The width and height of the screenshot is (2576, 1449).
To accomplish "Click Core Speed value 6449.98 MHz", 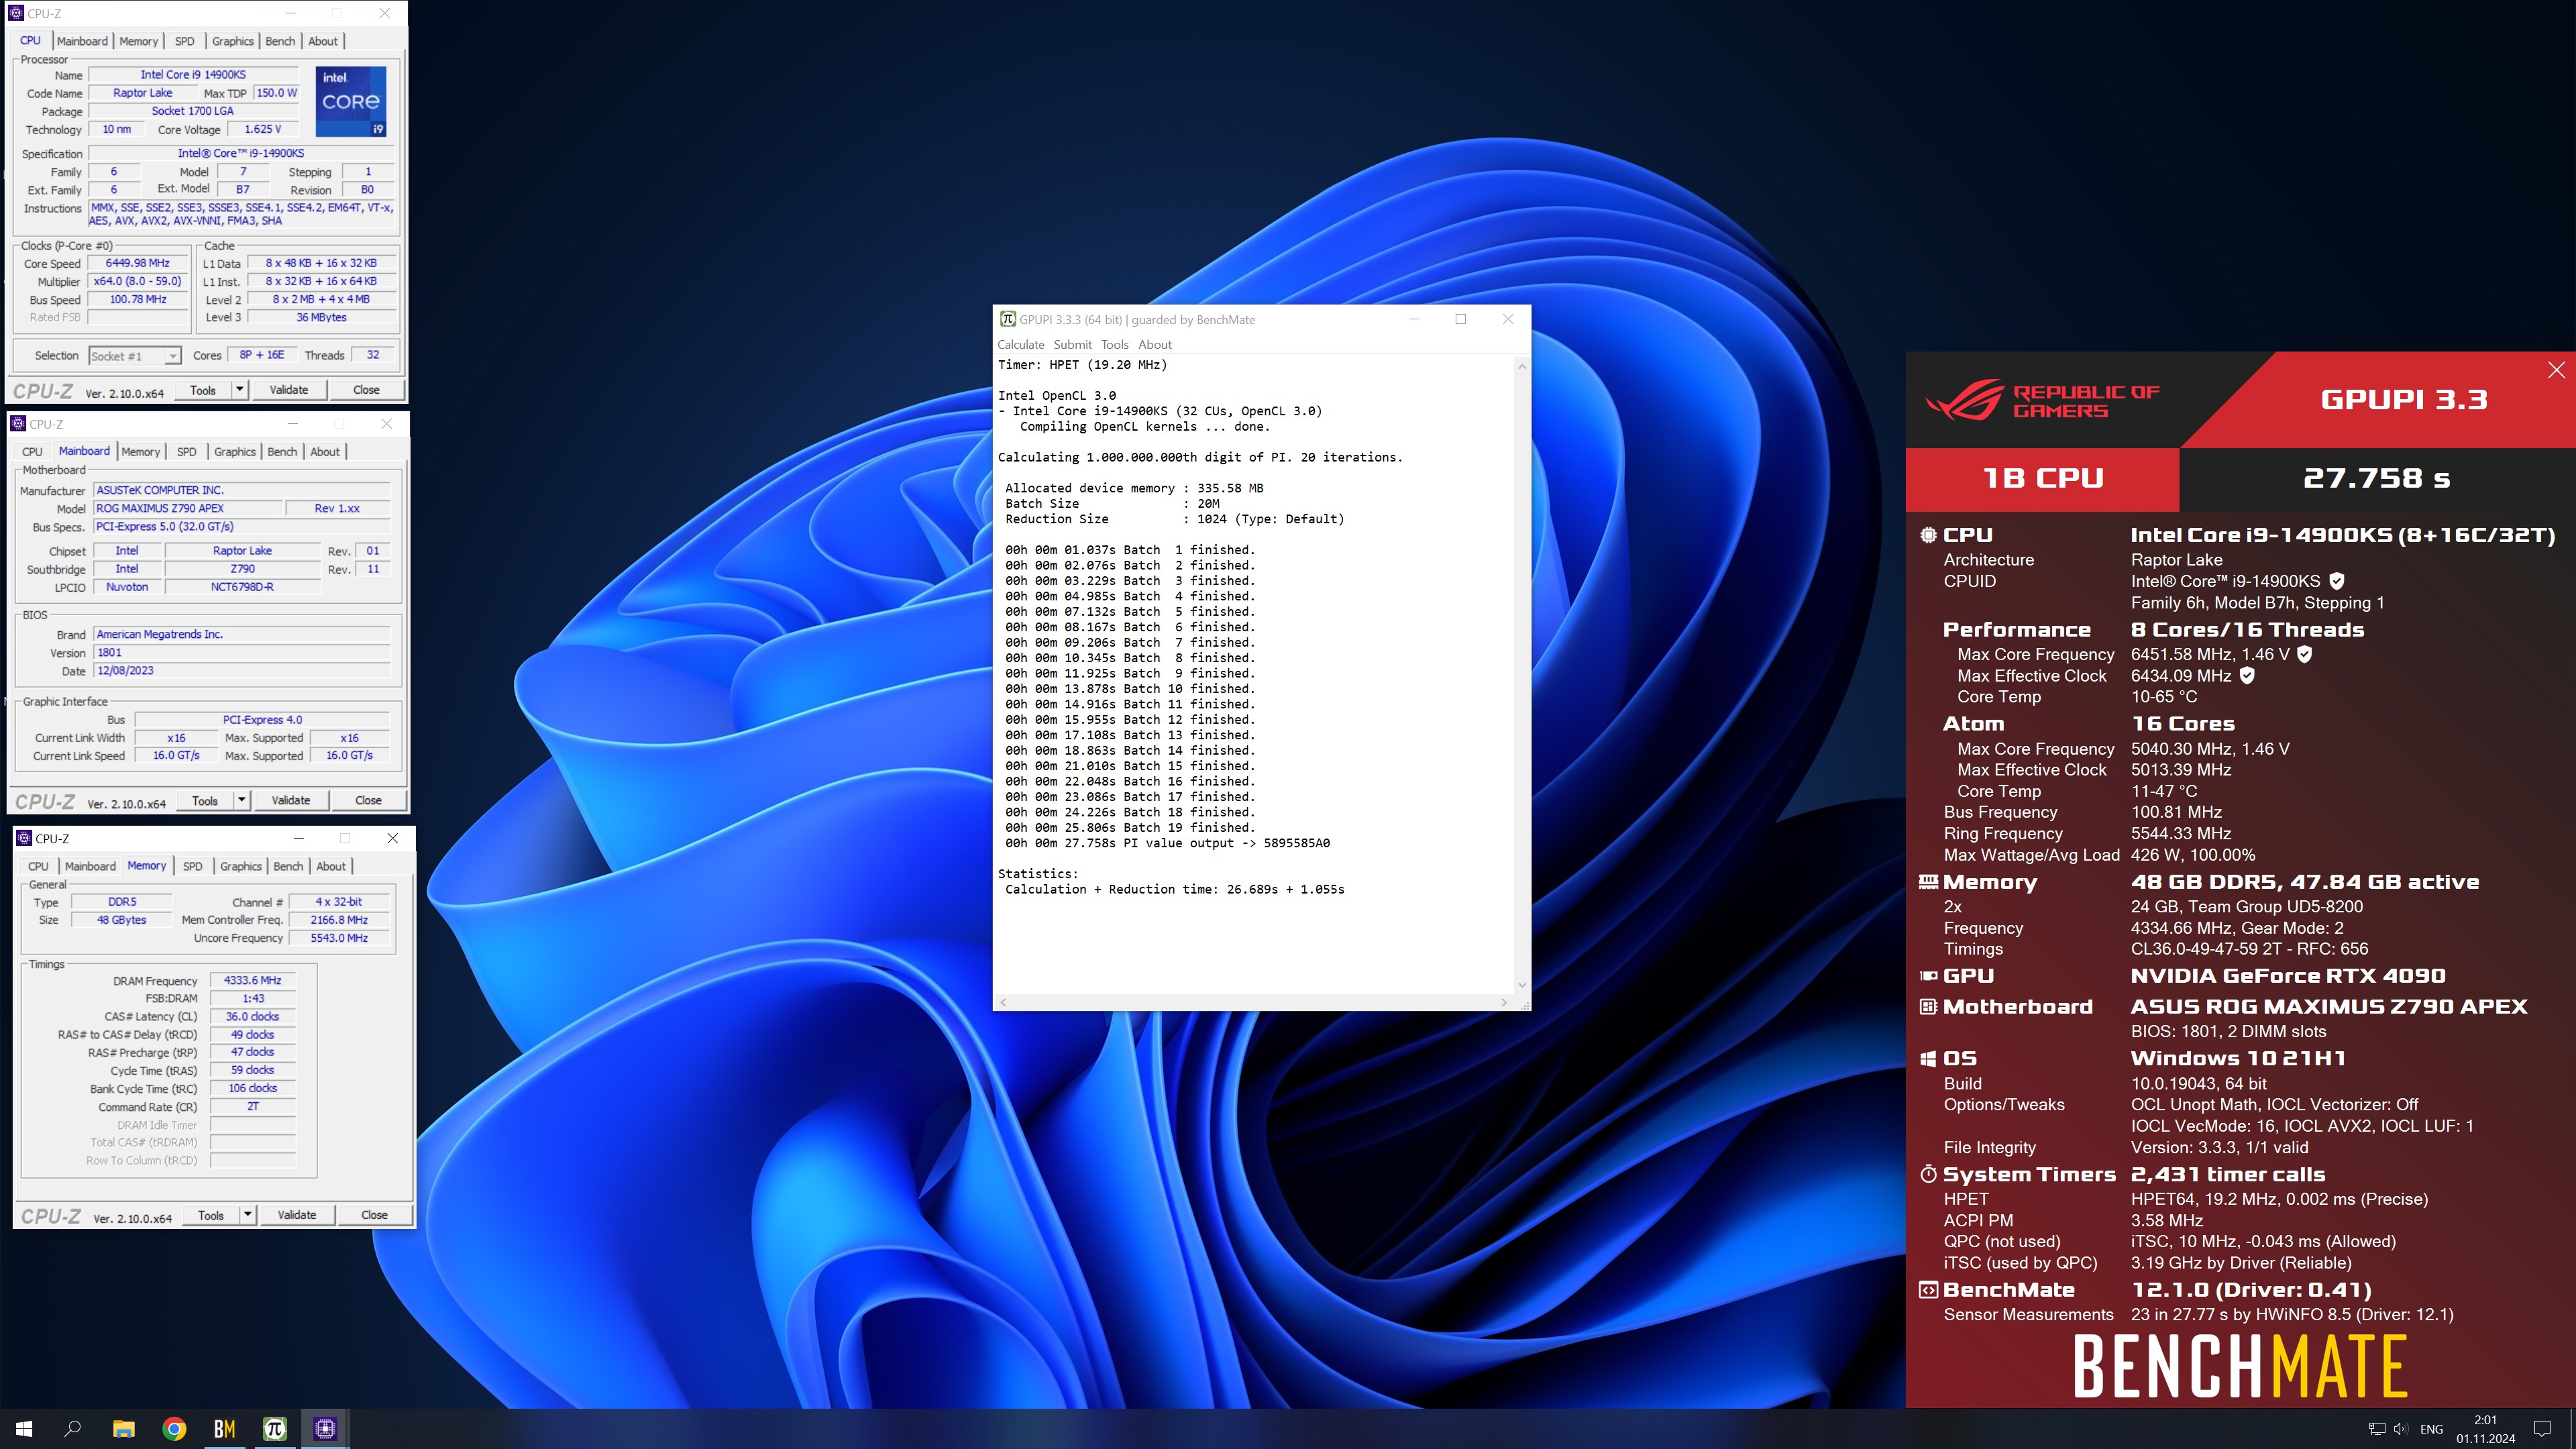I will (138, 263).
